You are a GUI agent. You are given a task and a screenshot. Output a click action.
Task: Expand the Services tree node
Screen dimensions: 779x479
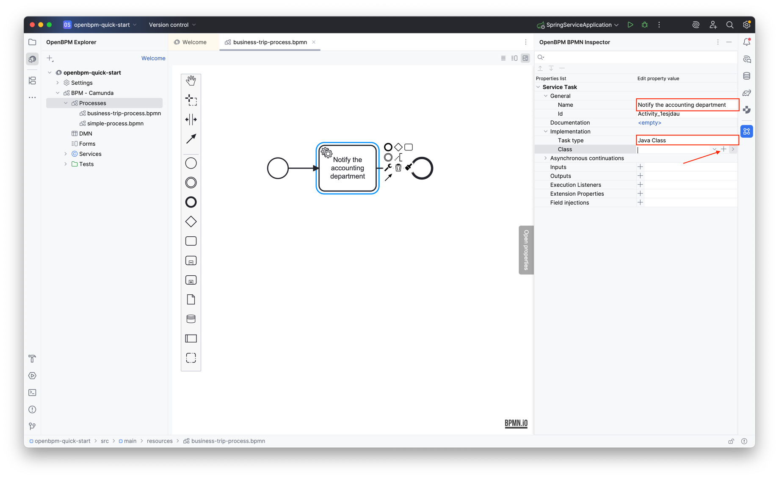click(66, 154)
